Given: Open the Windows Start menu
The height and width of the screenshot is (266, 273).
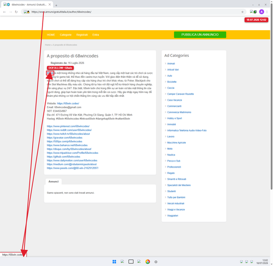Looking at the screenshot, I should coord(114,262).
